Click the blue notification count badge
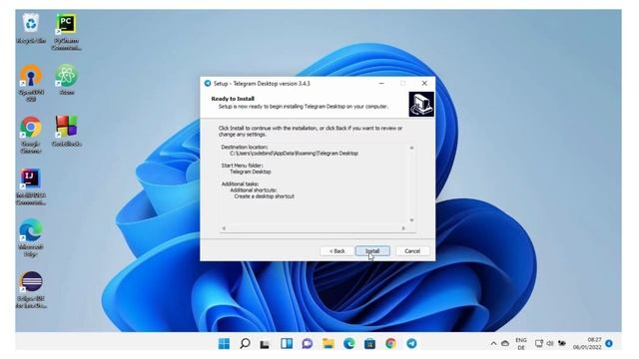 (609, 343)
